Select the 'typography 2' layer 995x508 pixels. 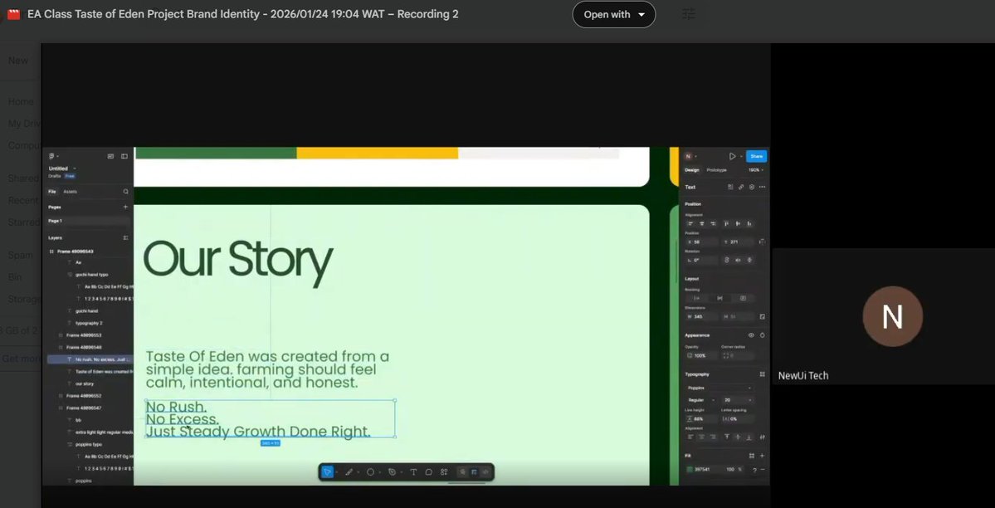[89, 323]
